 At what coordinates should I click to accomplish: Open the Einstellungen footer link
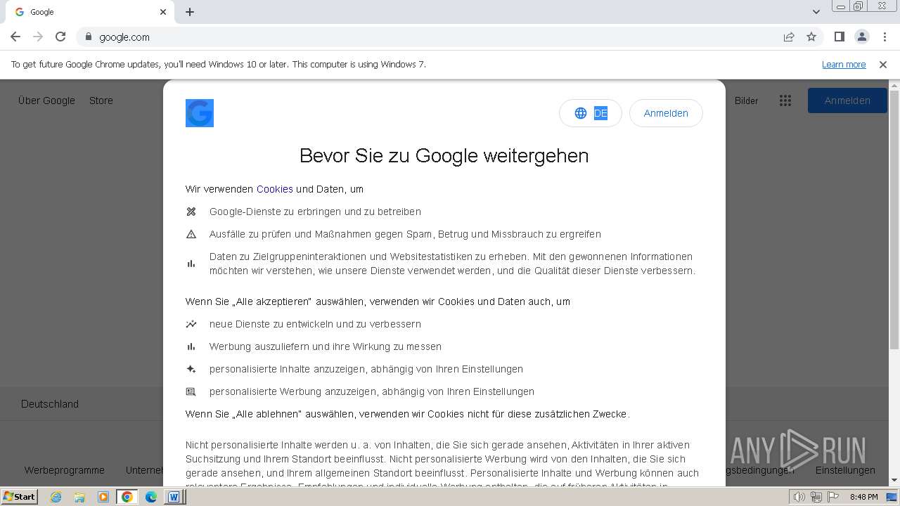coord(845,470)
